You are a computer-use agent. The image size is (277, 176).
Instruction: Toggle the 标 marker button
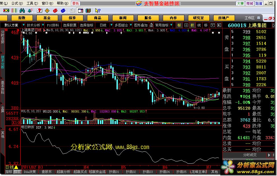point(179,25)
